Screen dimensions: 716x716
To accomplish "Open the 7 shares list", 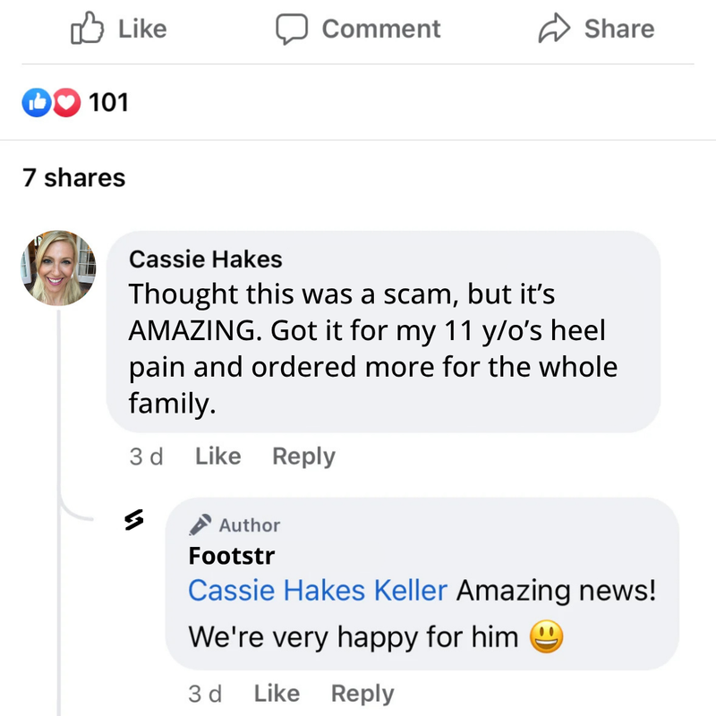I will (74, 178).
